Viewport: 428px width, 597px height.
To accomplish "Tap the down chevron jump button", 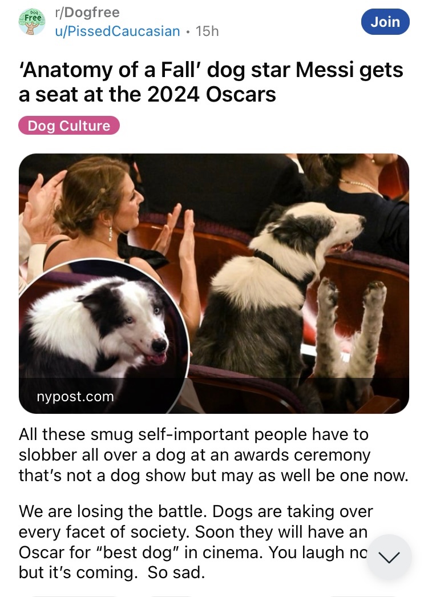I will coord(389,557).
